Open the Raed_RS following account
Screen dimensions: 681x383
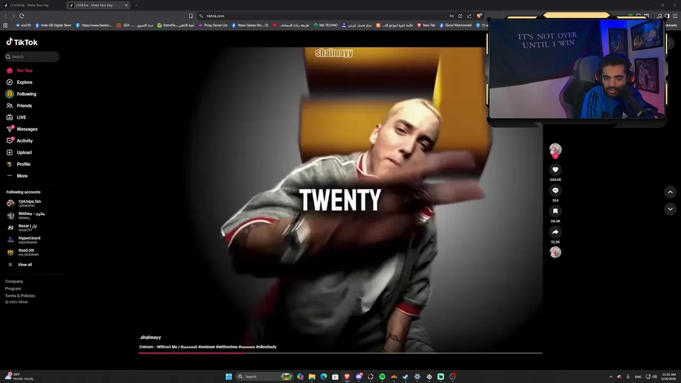coord(22,252)
